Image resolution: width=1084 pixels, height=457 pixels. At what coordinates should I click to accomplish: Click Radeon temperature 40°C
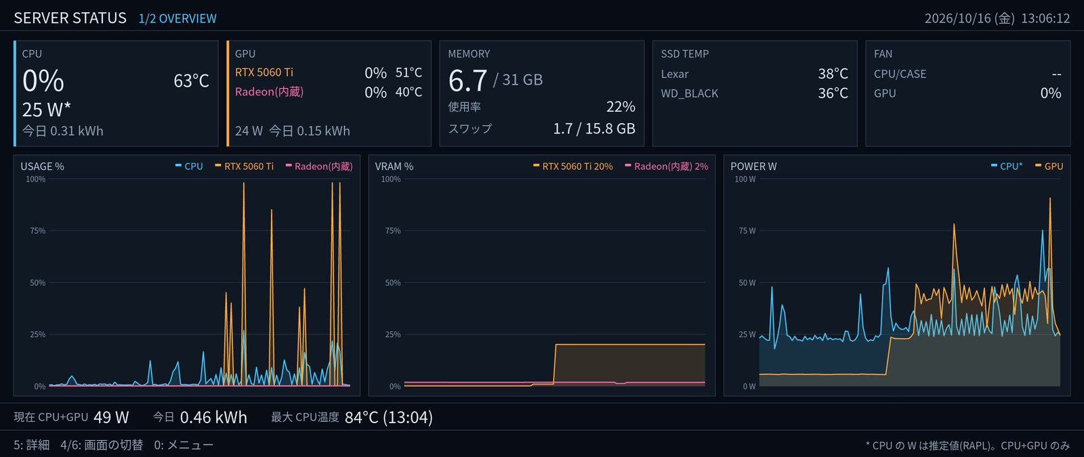(409, 92)
